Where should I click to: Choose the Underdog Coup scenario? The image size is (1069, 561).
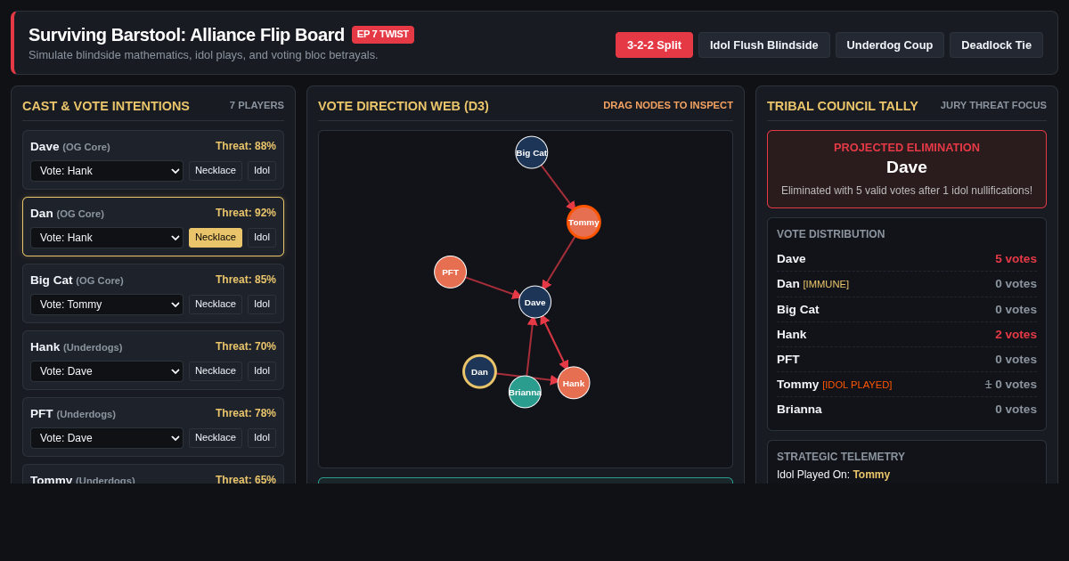(890, 45)
